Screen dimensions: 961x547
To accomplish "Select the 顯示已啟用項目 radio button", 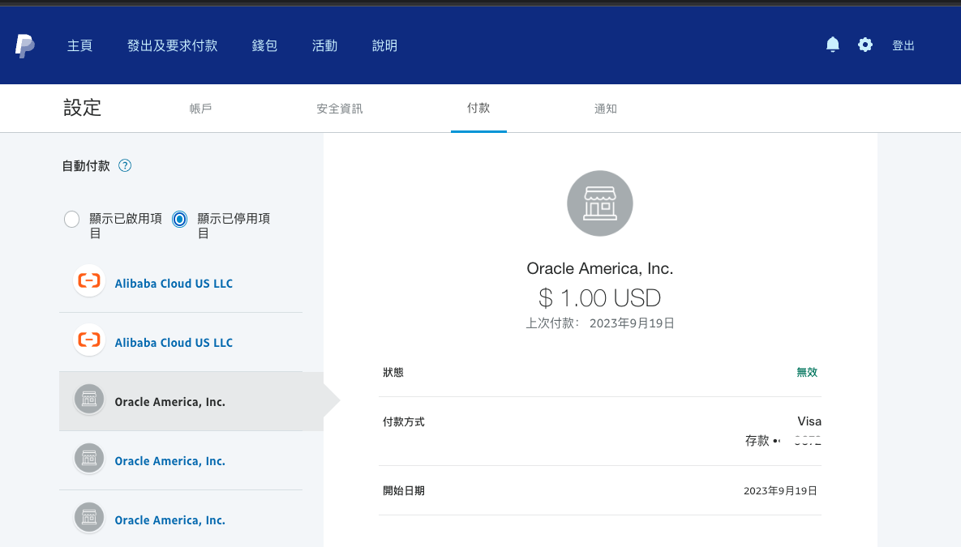I will [71, 219].
